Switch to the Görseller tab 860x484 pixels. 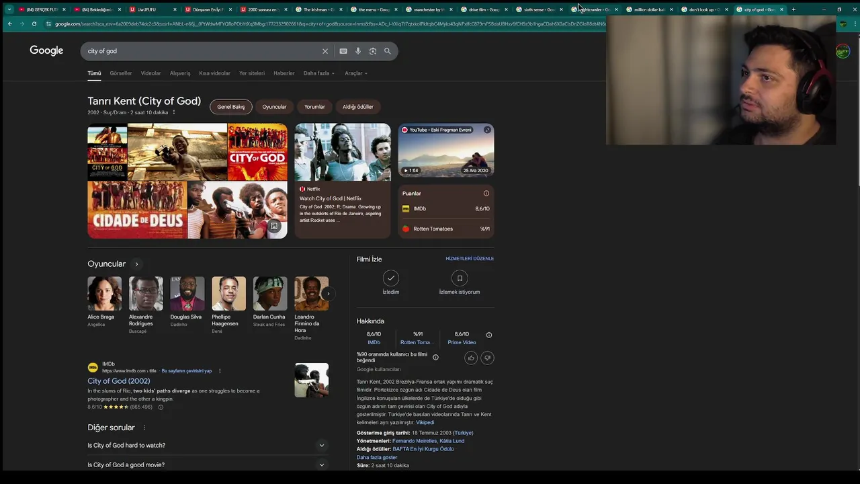tap(121, 73)
